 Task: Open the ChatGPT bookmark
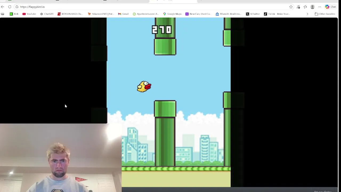click(47, 14)
